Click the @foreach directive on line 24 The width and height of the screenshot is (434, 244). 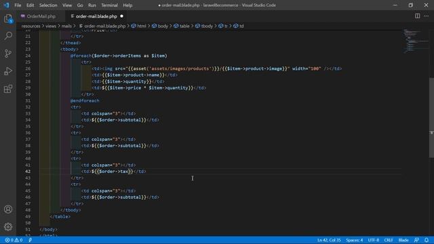(x=81, y=56)
